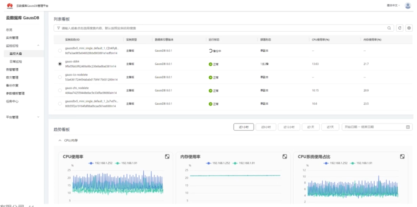417x207 pixels.
Task: Set the trend range to 近7天
Action: (x=330, y=127)
